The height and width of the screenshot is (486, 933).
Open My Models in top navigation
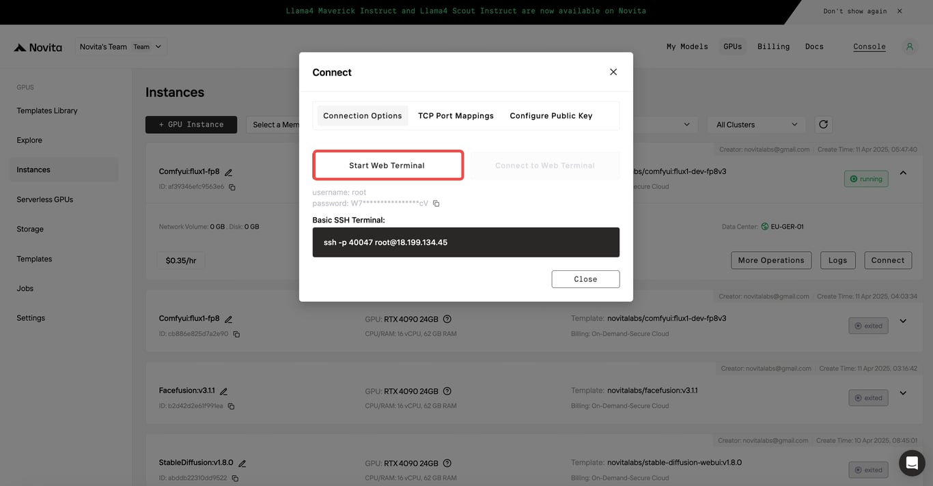point(687,46)
